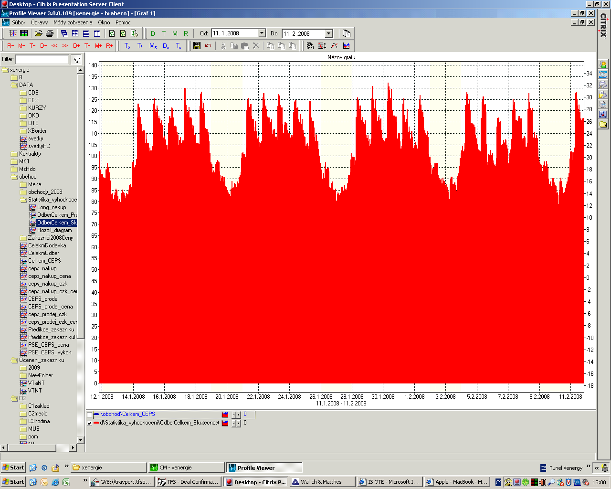Click the chart type icon for OdberCelkem_Skutecnost

tap(225, 423)
